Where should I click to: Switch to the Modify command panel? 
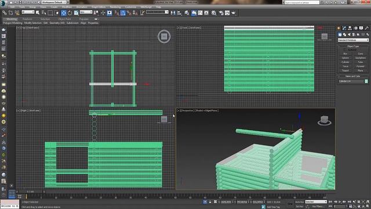[x=344, y=28]
